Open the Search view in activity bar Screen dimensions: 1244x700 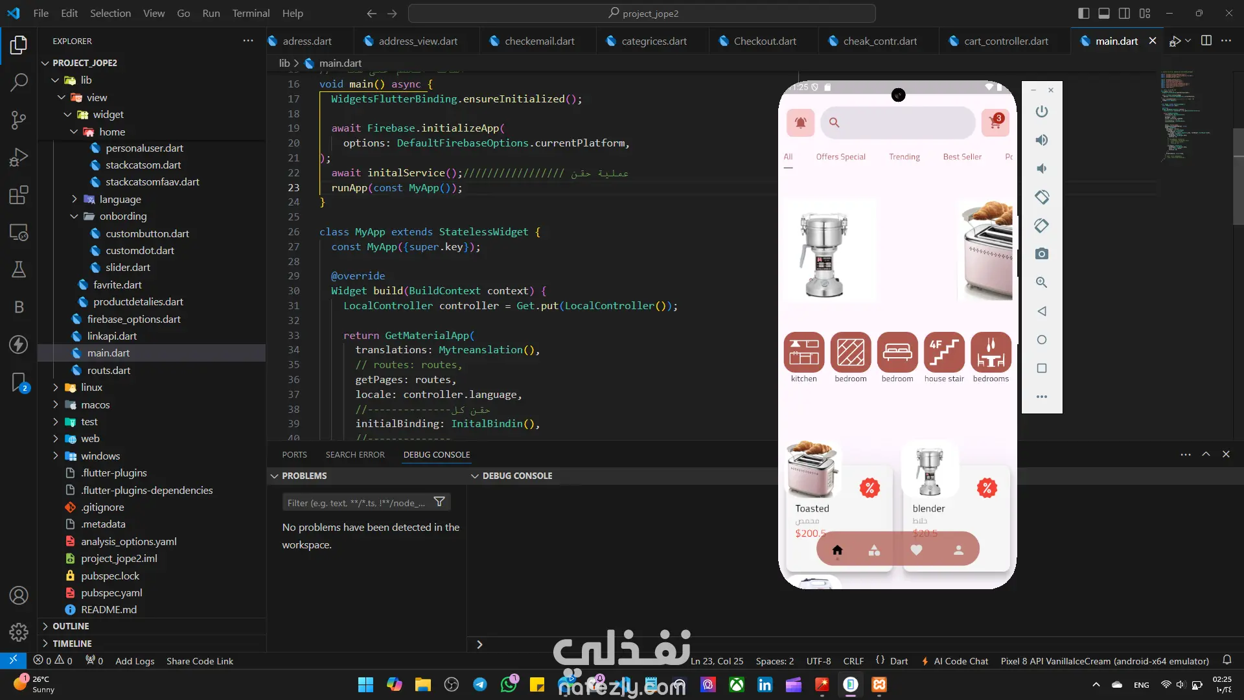click(x=19, y=82)
